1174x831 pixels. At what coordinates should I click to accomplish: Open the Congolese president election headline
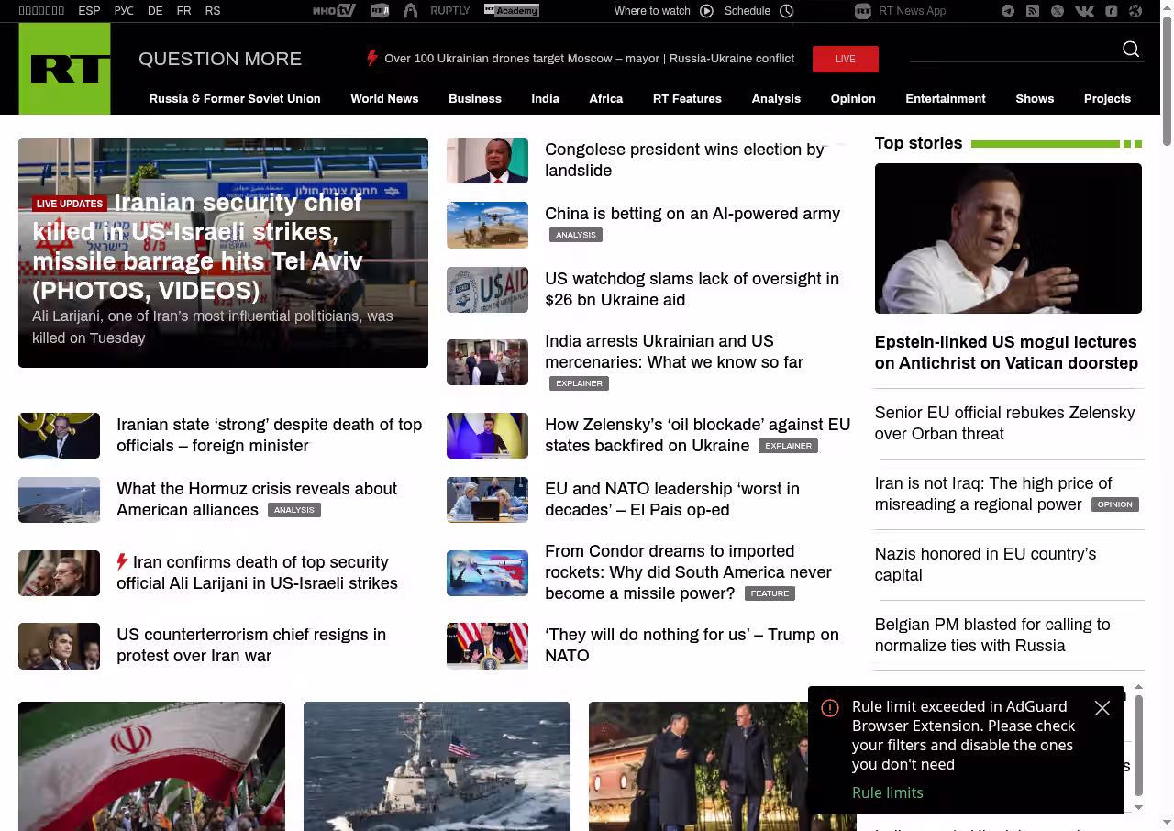point(684,160)
